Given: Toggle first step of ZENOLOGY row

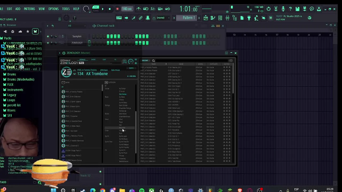Looking at the screenshot, I should 94,43.
